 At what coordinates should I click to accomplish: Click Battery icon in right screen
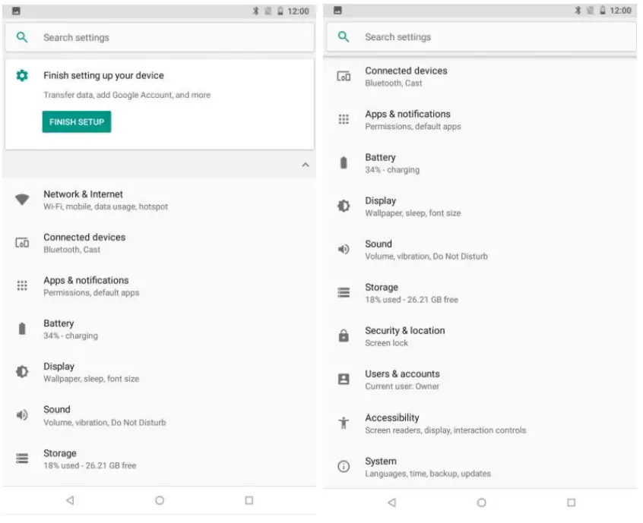tap(344, 162)
